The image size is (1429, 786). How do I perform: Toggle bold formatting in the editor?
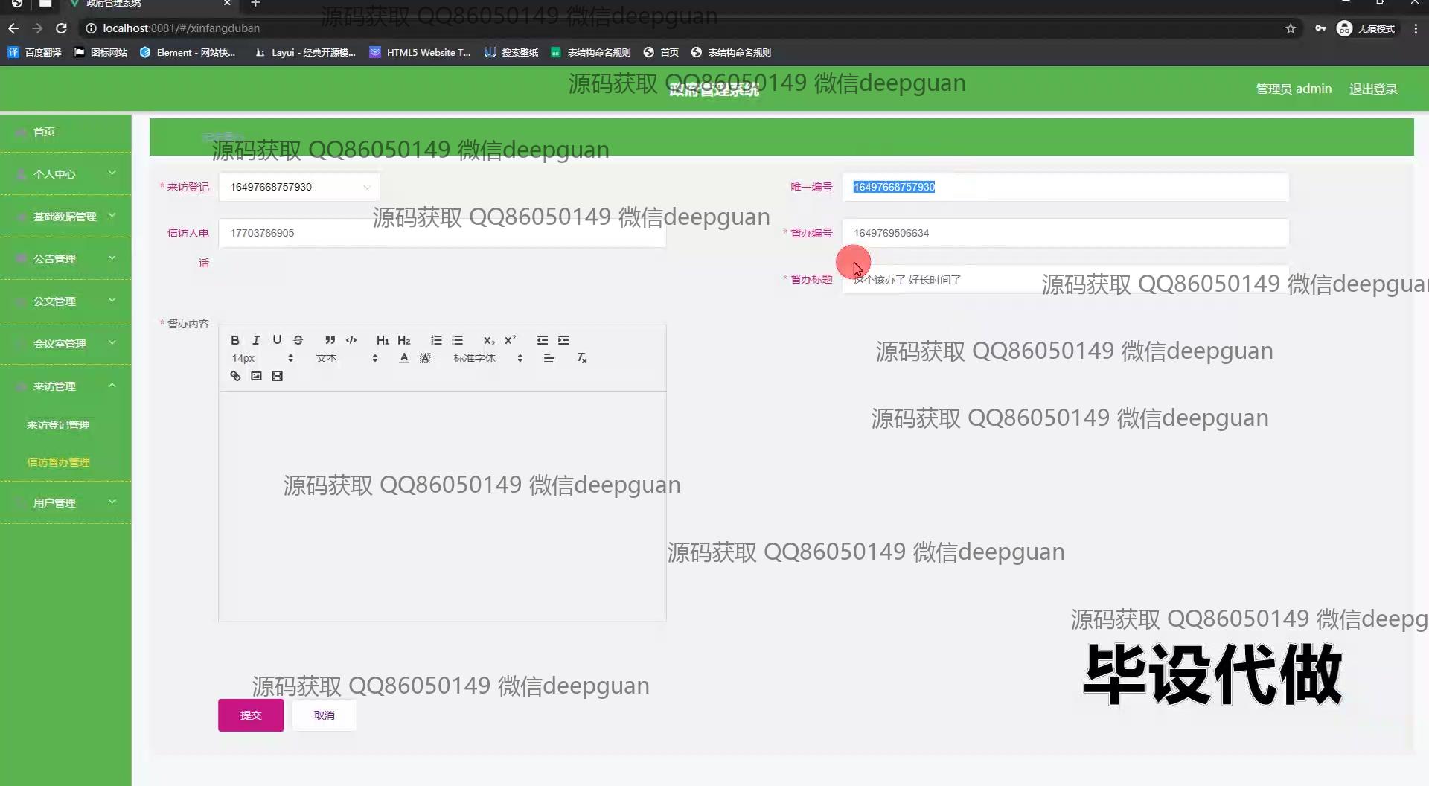[x=235, y=340]
